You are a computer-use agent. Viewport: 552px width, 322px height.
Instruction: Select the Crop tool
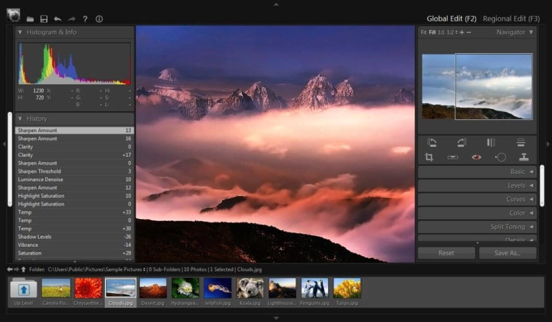[x=429, y=157]
